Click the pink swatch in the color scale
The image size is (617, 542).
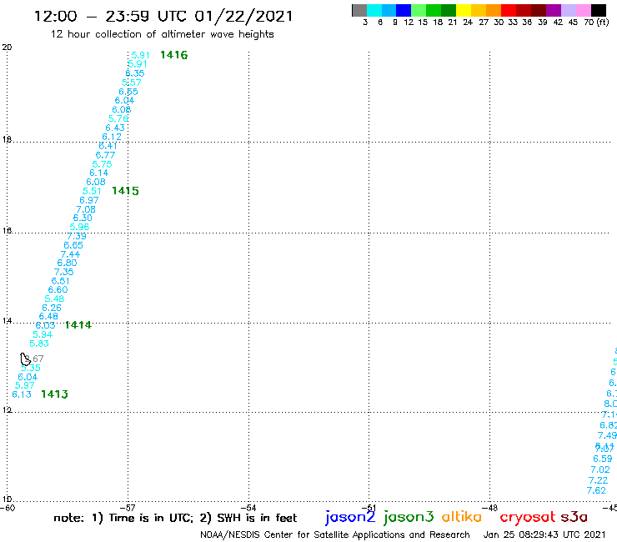pos(584,10)
